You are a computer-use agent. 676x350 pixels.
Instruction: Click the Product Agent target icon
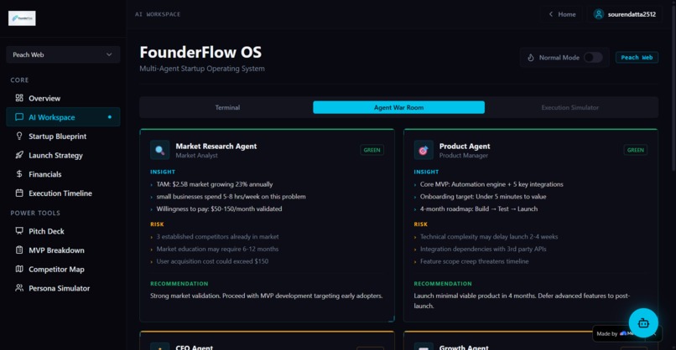pos(424,150)
